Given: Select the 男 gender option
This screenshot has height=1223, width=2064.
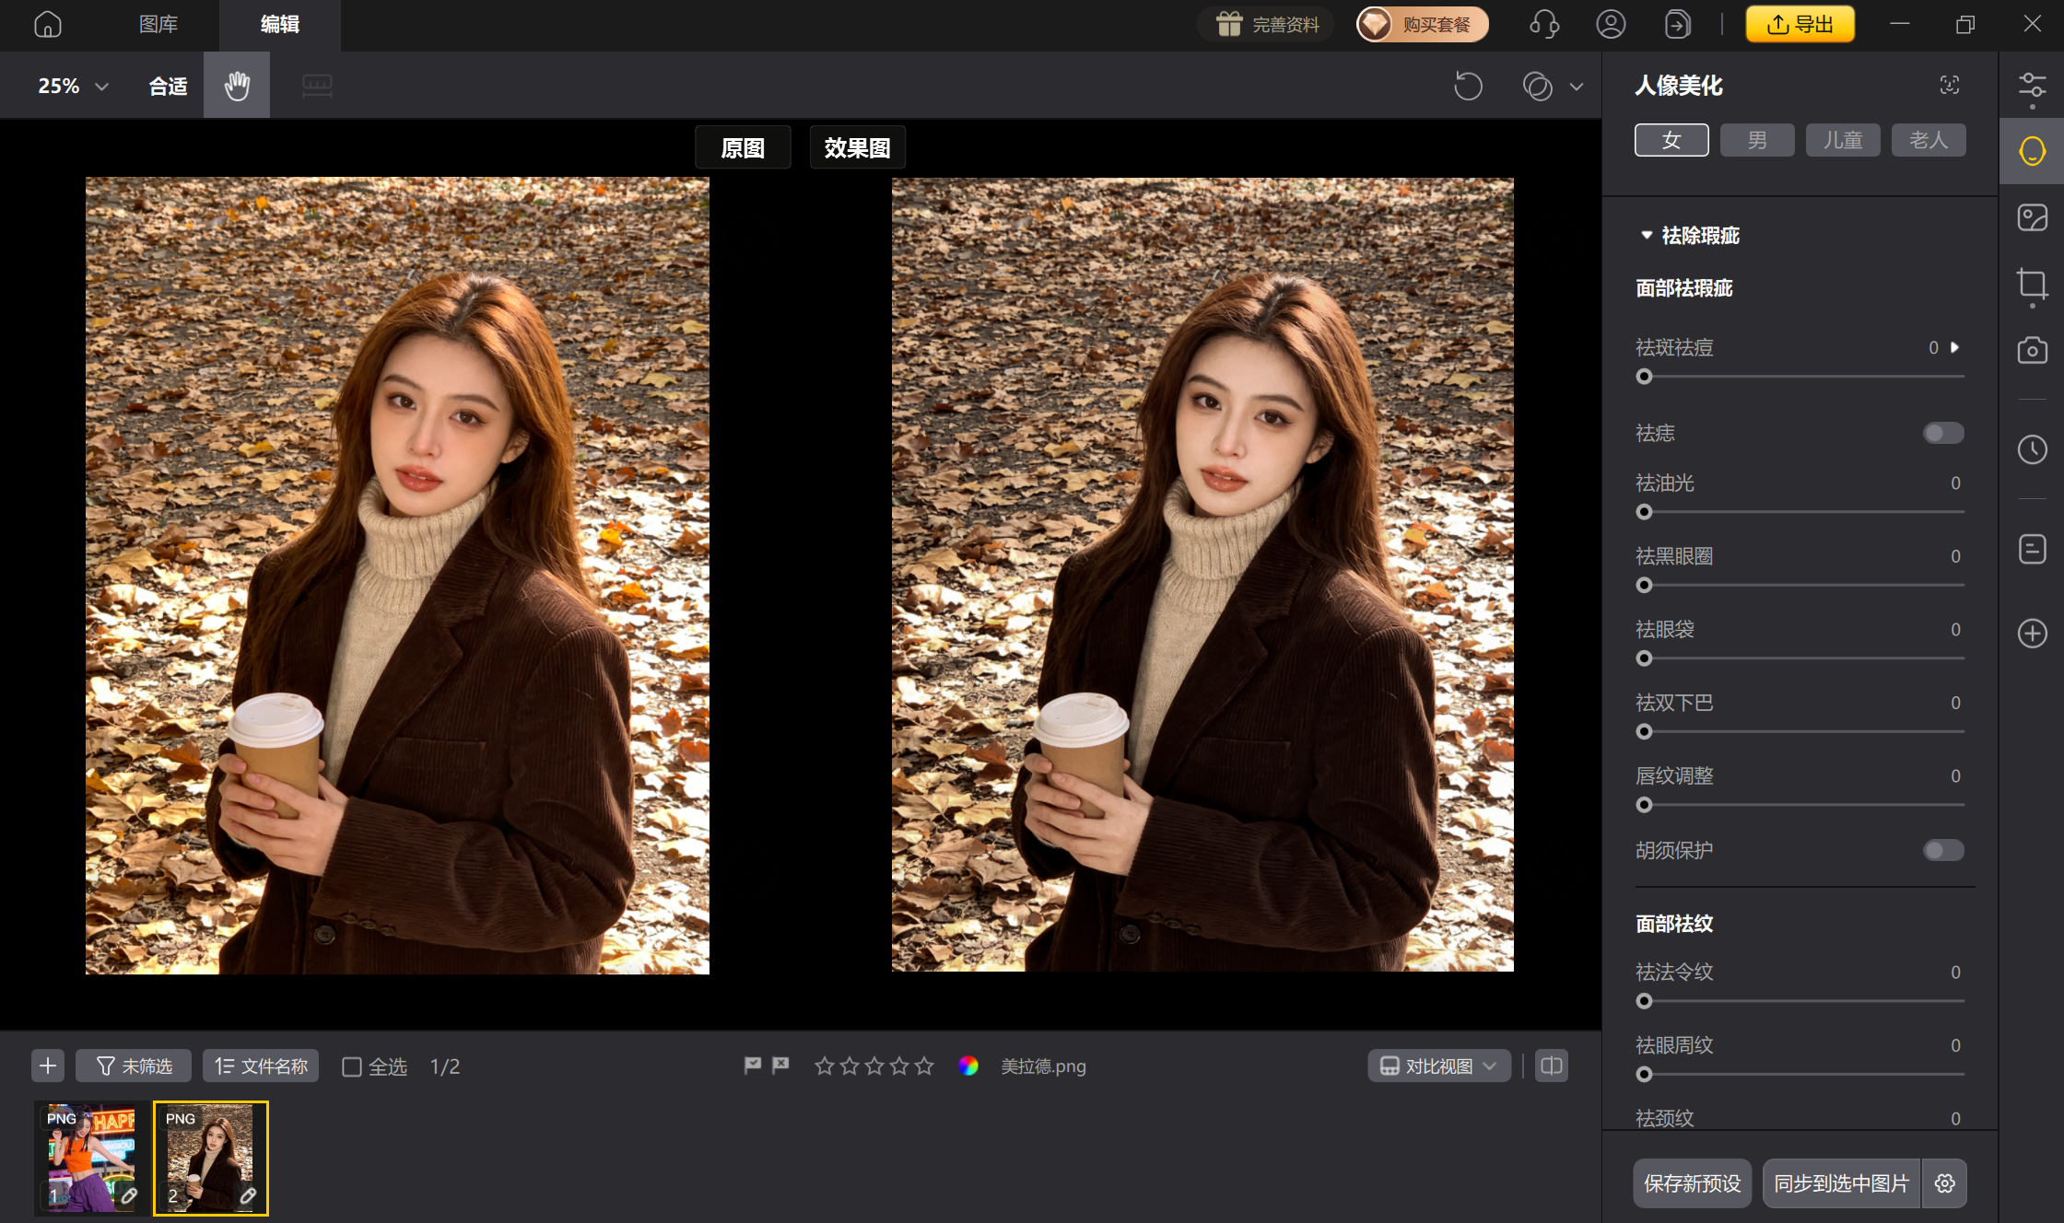Looking at the screenshot, I should [1756, 139].
